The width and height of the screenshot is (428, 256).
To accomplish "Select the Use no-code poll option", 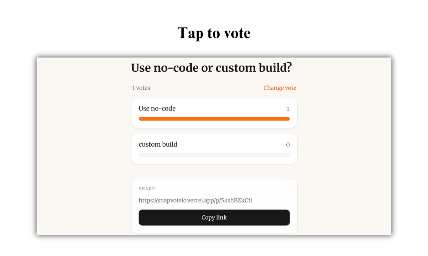I will coord(214,112).
